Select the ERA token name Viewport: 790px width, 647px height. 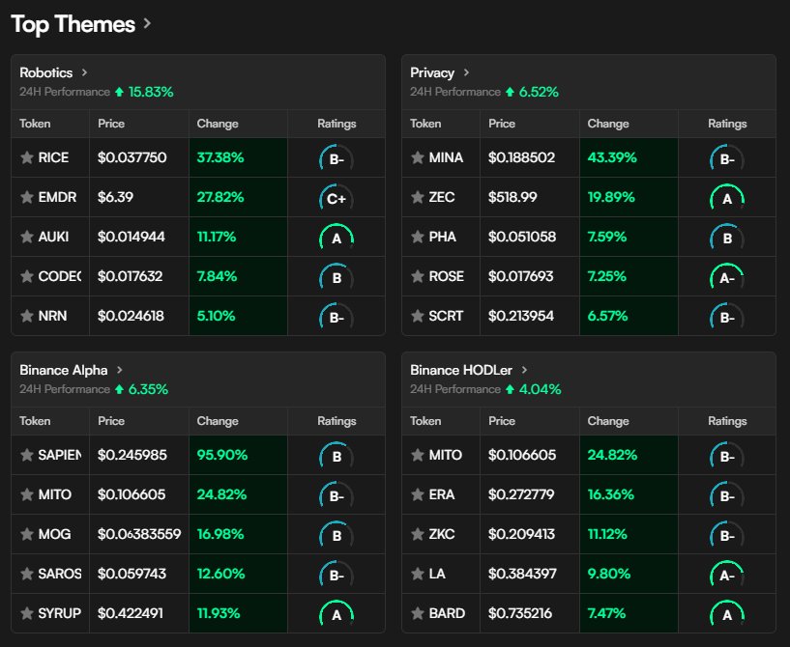pyautogui.click(x=442, y=495)
